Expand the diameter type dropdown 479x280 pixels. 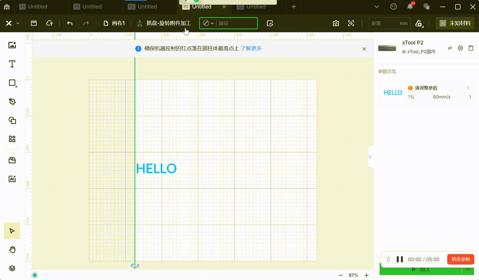(208, 23)
